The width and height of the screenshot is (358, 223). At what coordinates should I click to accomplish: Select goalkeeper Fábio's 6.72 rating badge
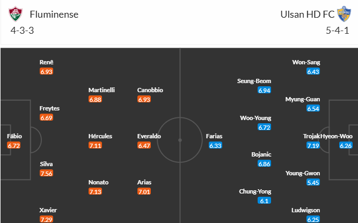coord(14,145)
